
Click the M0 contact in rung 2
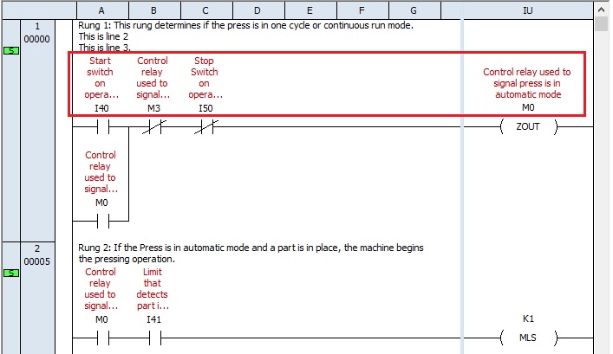pyautogui.click(x=101, y=338)
